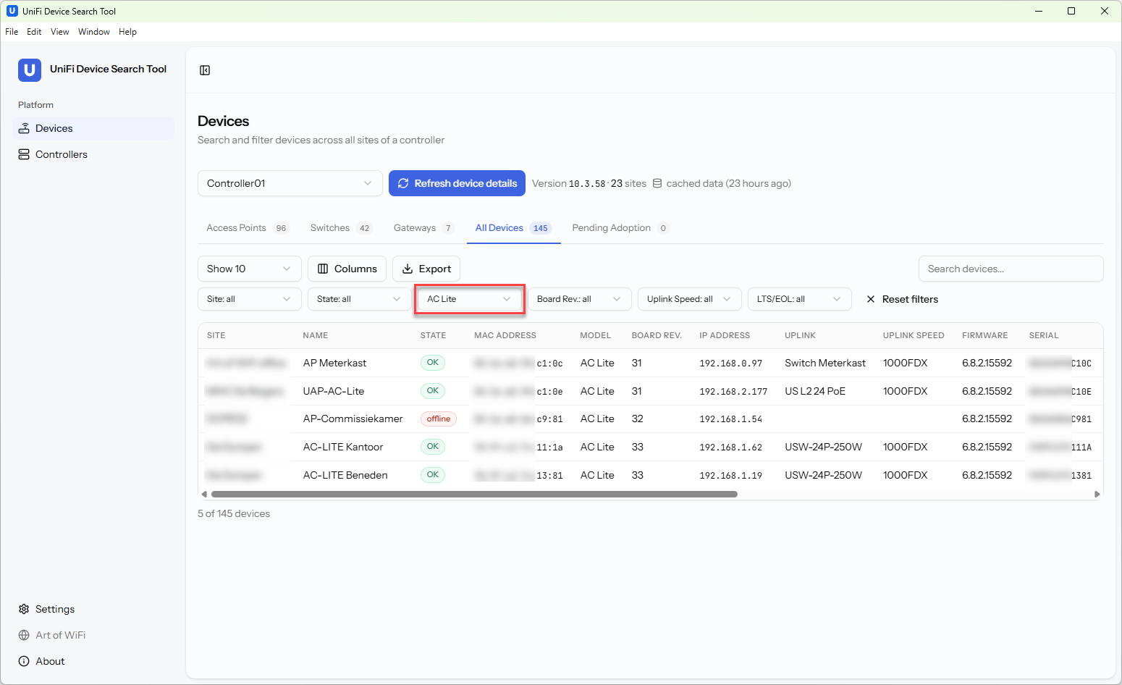
Task: Click the UAP-AC-Lite device name
Action: click(x=334, y=391)
